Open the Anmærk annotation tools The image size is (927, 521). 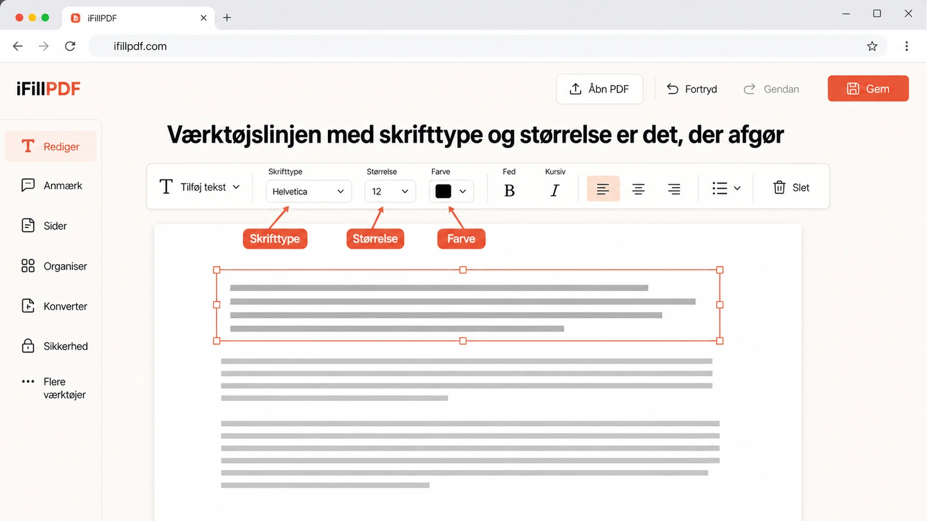point(51,185)
